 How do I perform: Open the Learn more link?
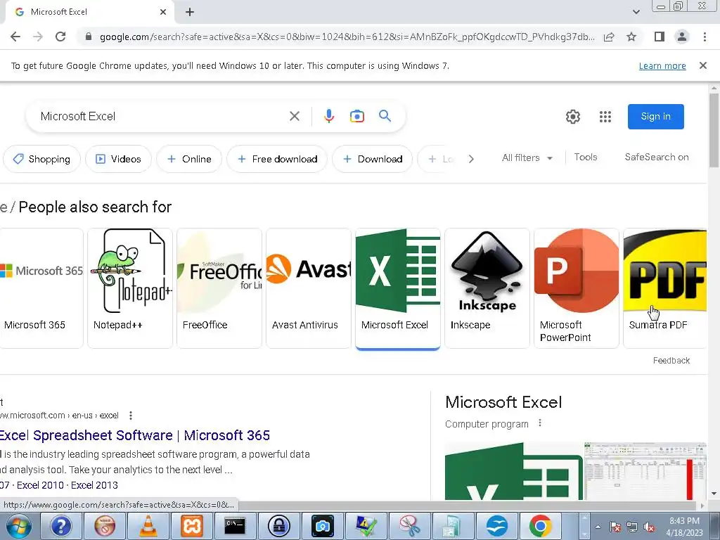[662, 65]
